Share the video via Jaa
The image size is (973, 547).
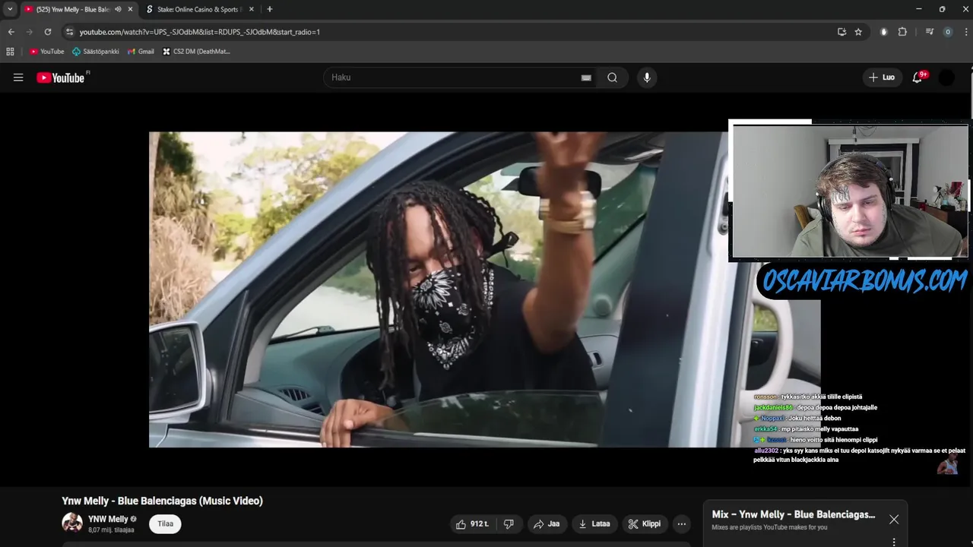(x=547, y=523)
